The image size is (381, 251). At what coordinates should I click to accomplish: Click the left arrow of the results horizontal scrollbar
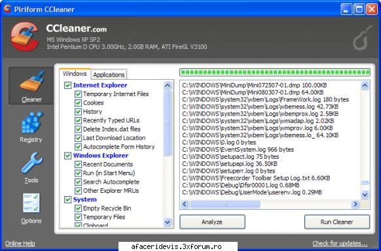coord(185,204)
